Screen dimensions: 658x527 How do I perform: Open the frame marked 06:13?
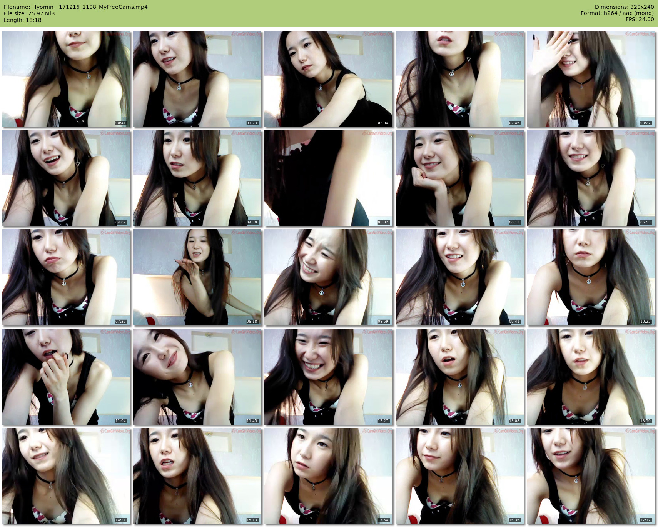pos(460,178)
